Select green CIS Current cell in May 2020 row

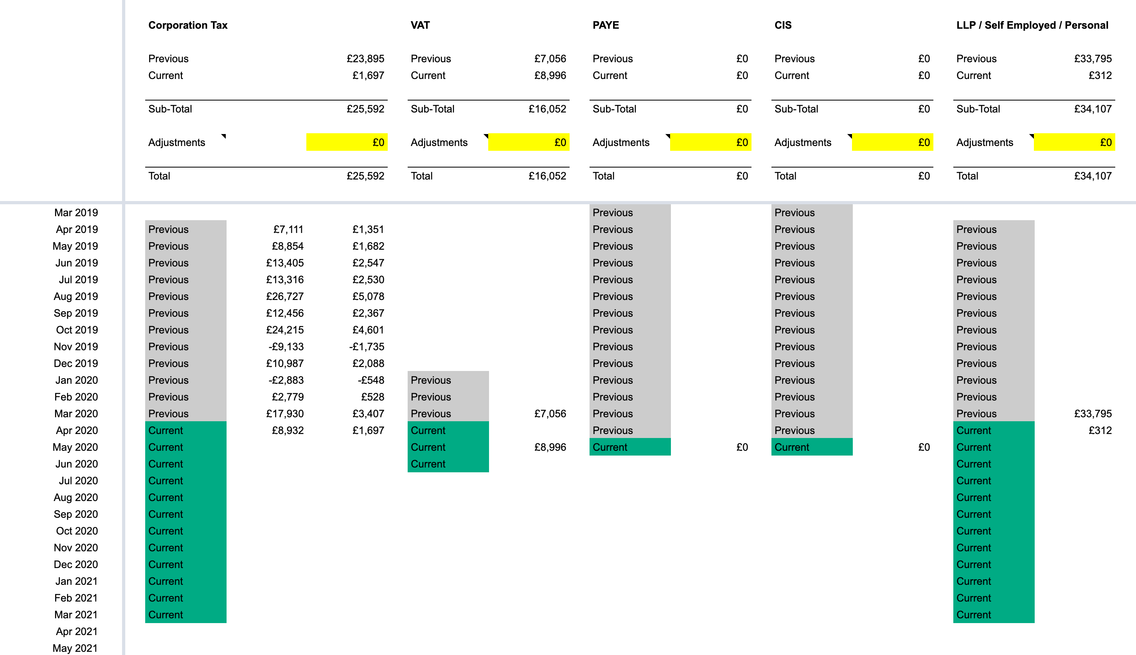812,447
